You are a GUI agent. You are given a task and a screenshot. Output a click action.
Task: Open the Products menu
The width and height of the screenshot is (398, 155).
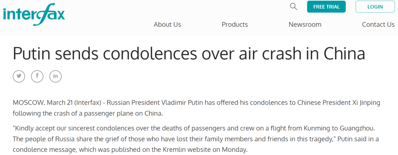click(x=235, y=25)
